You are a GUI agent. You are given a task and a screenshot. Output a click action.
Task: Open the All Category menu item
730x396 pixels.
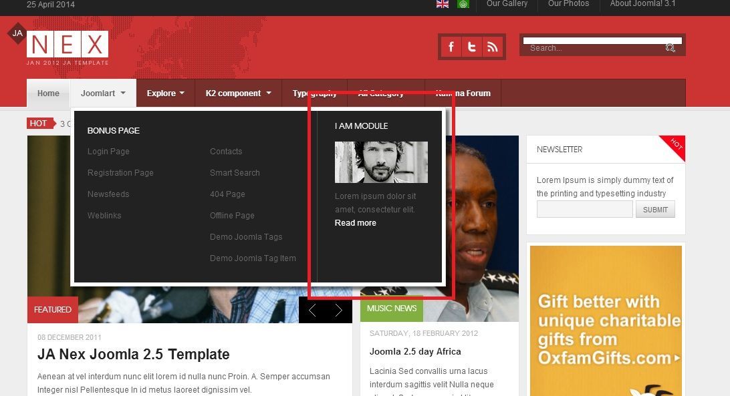[x=380, y=93]
